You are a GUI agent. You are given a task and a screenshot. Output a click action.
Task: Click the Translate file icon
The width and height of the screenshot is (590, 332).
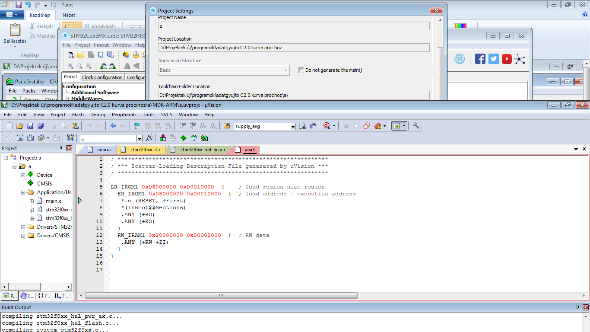pos(10,138)
